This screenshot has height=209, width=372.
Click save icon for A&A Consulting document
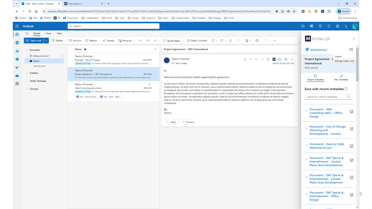(351, 111)
